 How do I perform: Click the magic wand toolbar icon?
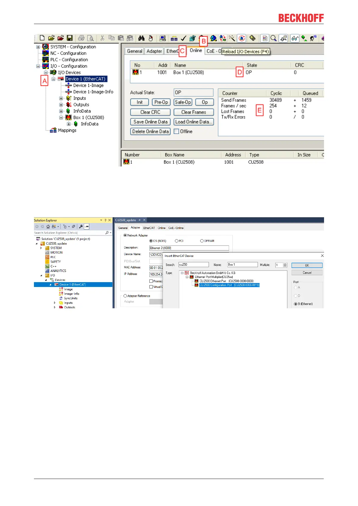[x=232, y=38]
